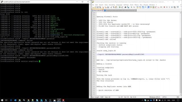The height and width of the screenshot is (102, 182).
Task: Toggle Show all characters paragraph icon
Action: pos(146,7)
